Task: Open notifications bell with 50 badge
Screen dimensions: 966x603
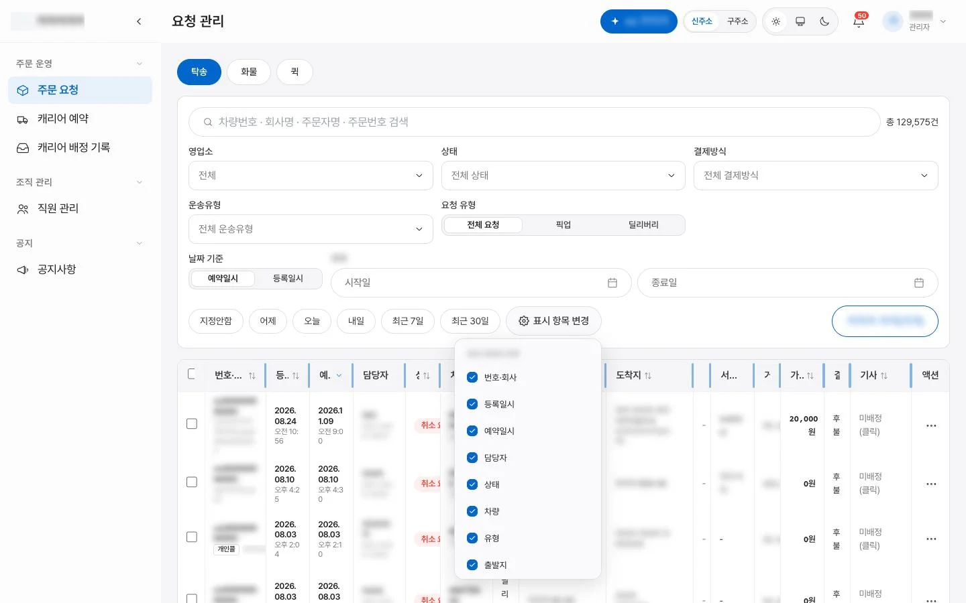Action: pos(859,21)
